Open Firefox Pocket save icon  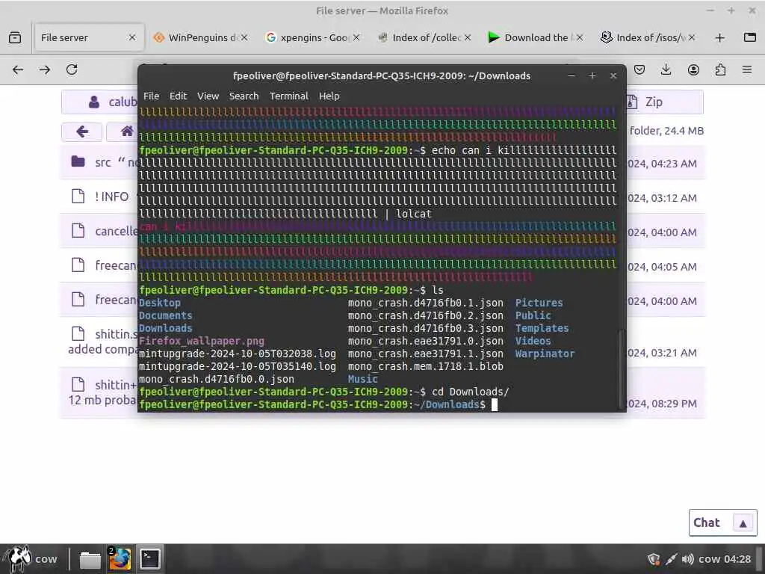point(639,70)
